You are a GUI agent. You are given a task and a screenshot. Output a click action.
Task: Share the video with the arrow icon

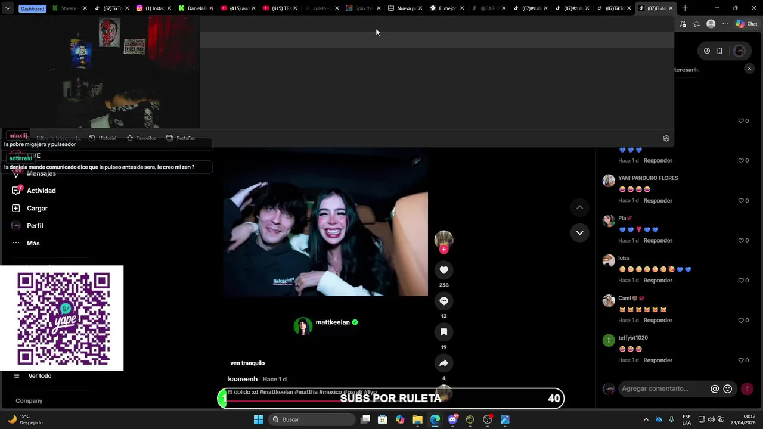(443, 363)
